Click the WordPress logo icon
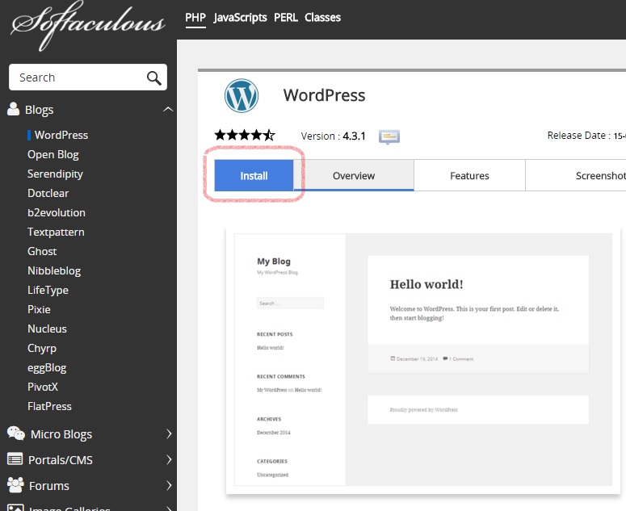 [242, 96]
